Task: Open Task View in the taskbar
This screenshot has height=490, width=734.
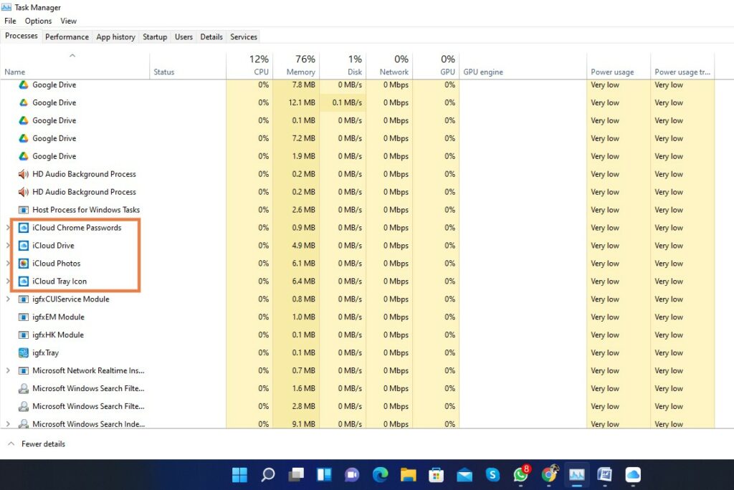Action: point(296,474)
